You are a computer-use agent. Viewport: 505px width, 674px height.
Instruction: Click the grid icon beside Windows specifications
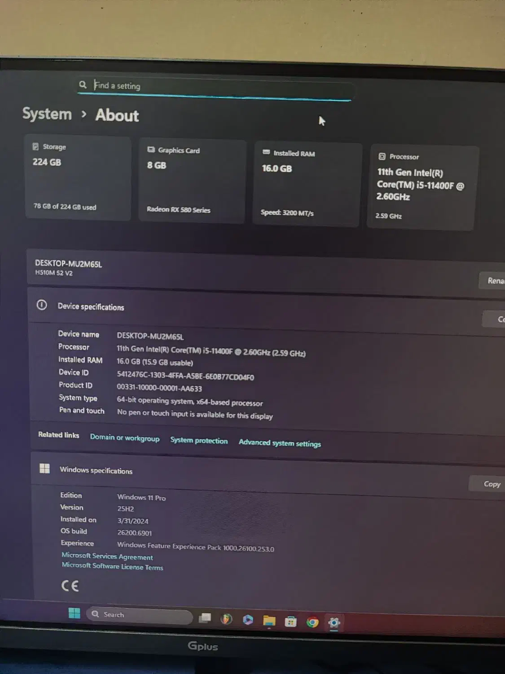click(44, 468)
